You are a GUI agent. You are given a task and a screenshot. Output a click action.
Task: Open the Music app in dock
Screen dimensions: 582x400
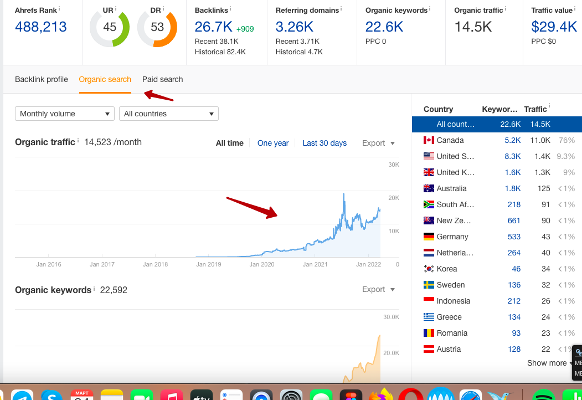172,394
